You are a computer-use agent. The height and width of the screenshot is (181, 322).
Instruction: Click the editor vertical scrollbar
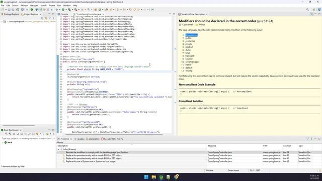[173, 50]
